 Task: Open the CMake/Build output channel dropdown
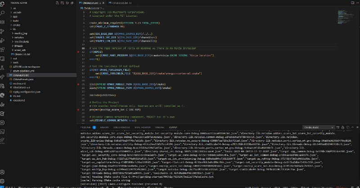[319, 127]
